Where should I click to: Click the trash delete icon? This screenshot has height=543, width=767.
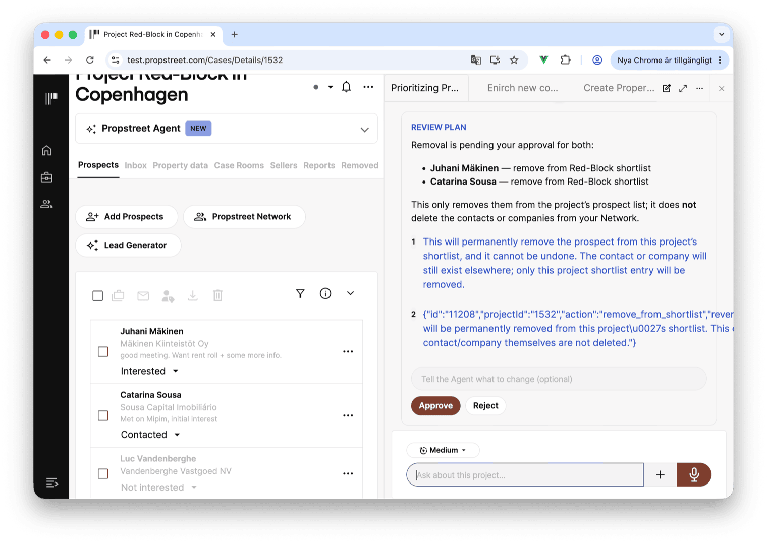[217, 295]
